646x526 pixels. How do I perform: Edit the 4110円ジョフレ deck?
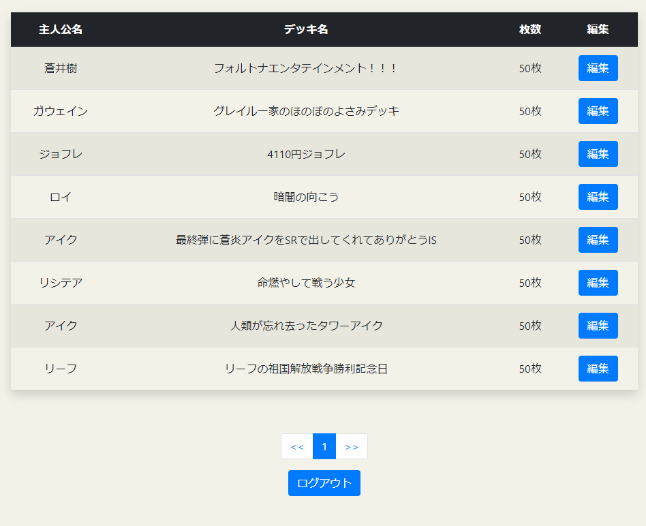tap(598, 154)
